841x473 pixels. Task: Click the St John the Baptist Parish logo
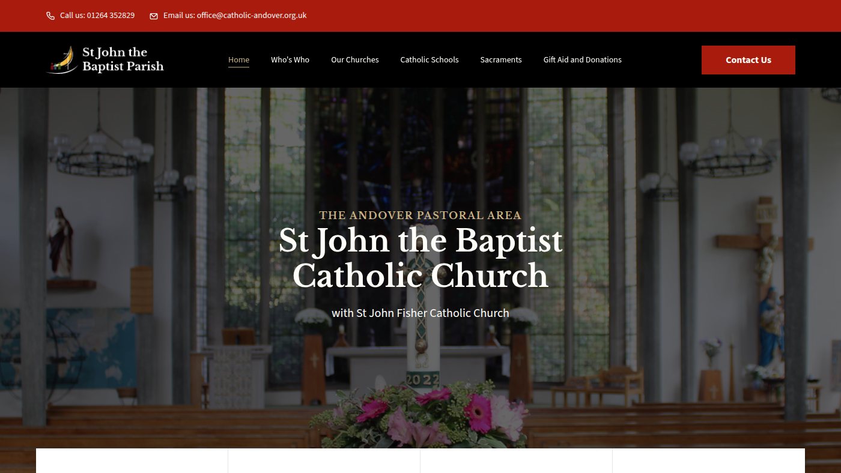pos(105,59)
